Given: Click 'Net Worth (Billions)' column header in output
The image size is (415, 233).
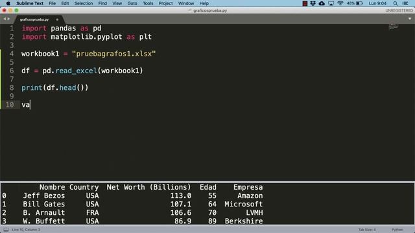Looking at the screenshot, I should tap(148, 187).
